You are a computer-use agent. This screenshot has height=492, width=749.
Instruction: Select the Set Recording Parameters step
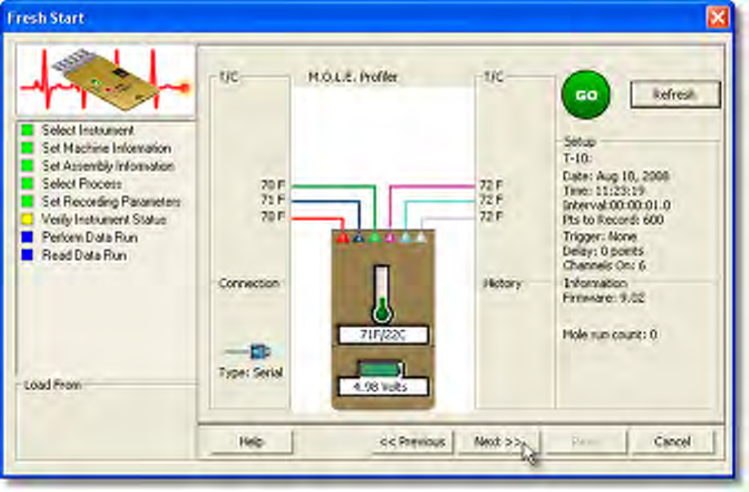111,202
